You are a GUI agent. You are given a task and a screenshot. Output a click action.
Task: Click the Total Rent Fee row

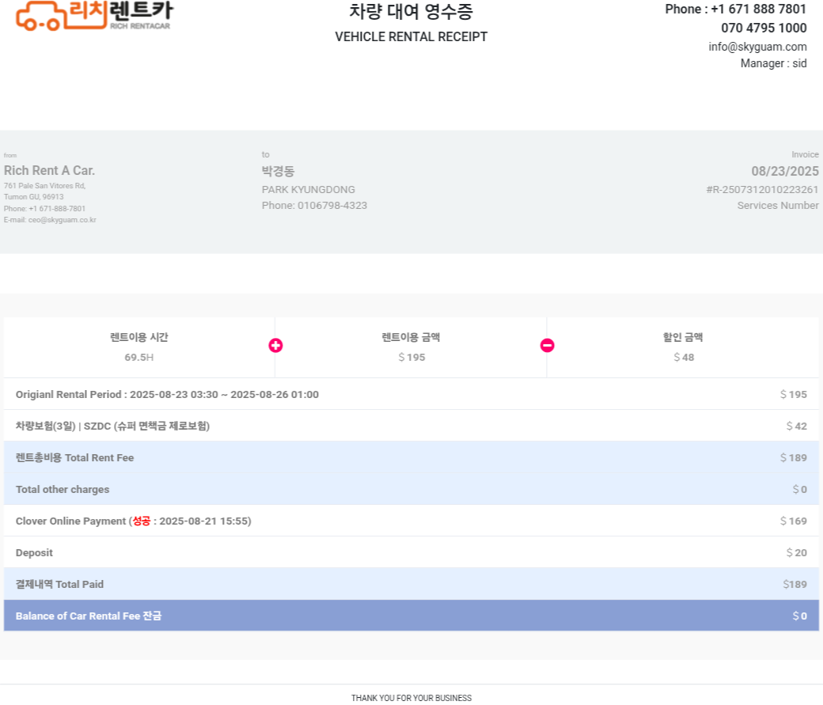coord(411,457)
